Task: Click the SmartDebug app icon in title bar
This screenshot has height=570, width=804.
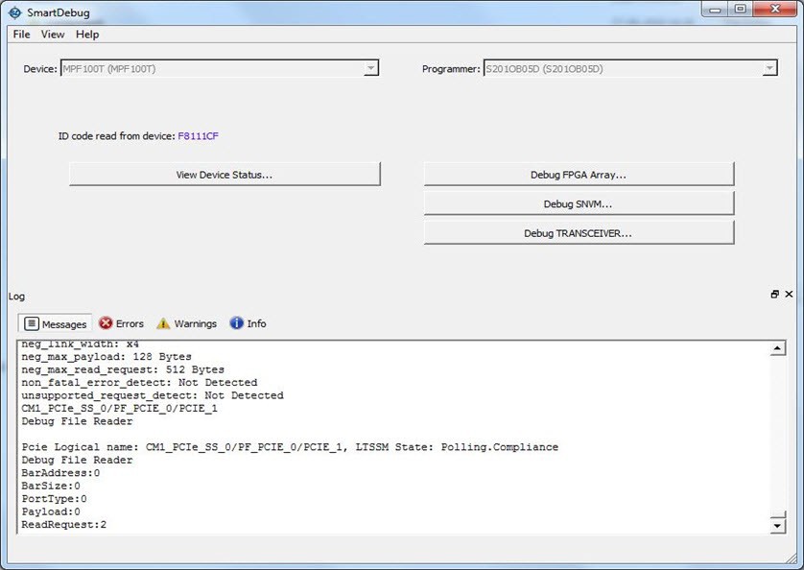Action: pos(13,12)
